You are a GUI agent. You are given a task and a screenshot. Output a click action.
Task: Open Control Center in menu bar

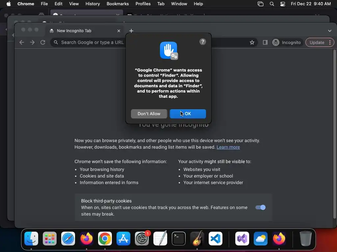point(283,4)
